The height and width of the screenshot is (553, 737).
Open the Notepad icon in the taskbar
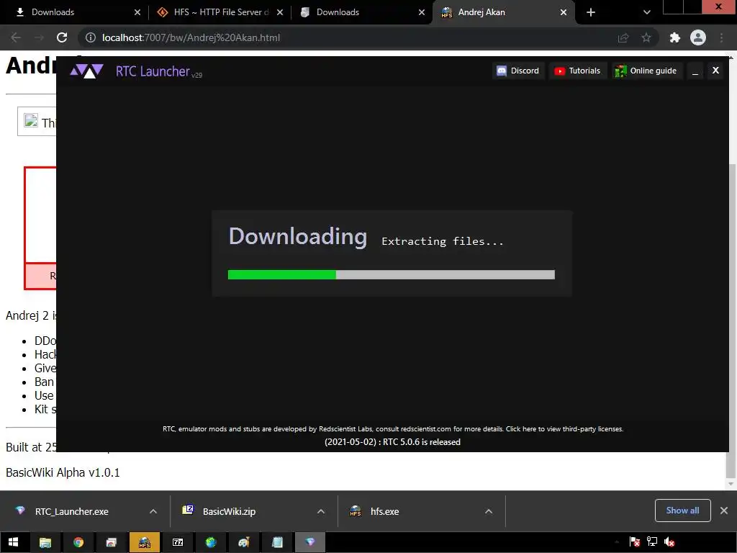277,542
